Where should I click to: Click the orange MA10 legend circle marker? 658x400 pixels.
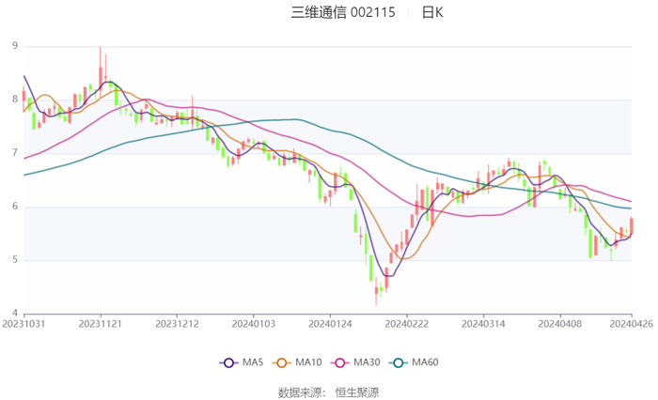[282, 362]
